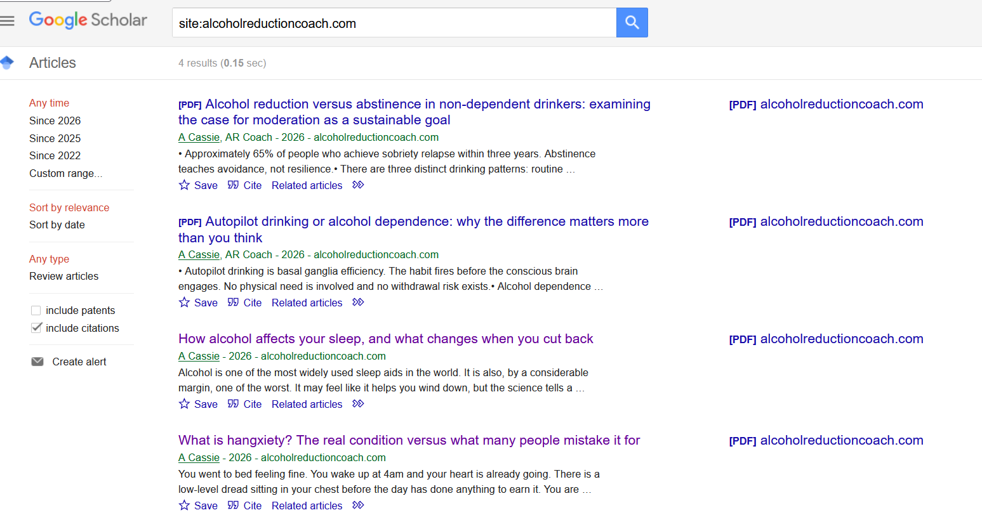Open How alcohol affects your sleep article
Viewport: 982px width, 529px height.
[x=385, y=339]
